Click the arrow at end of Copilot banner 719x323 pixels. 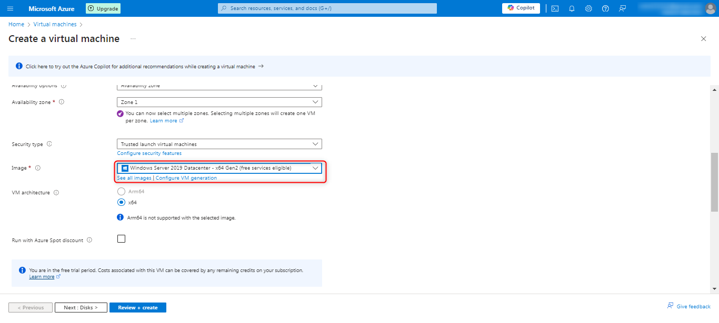(x=261, y=66)
